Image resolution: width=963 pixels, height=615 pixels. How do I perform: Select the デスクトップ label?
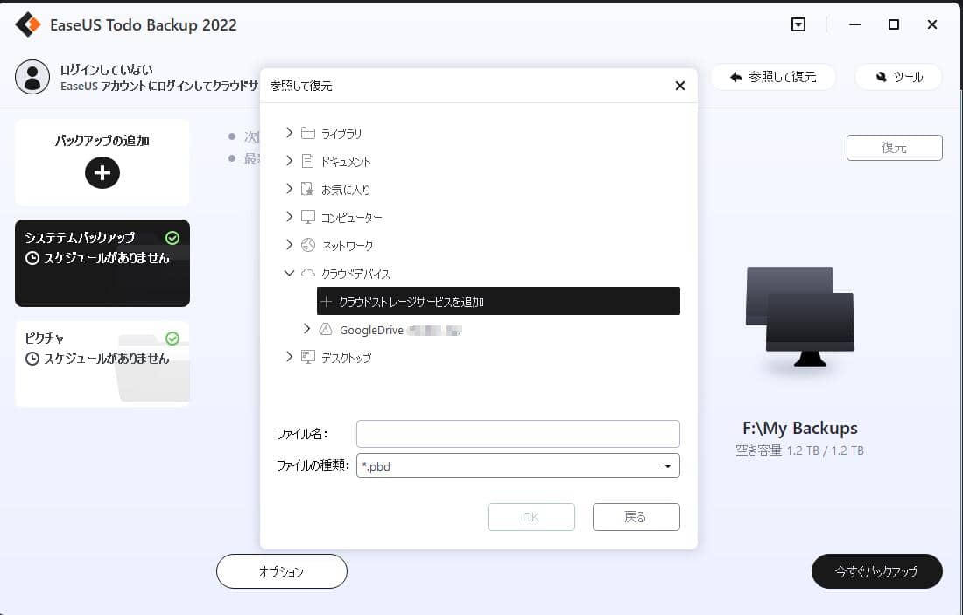click(347, 358)
